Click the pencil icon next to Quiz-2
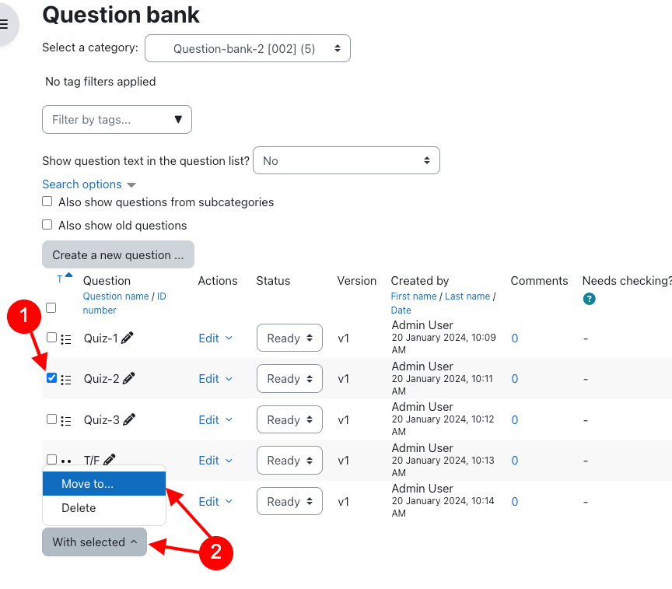Screen dimensions: 672x589 tap(128, 378)
